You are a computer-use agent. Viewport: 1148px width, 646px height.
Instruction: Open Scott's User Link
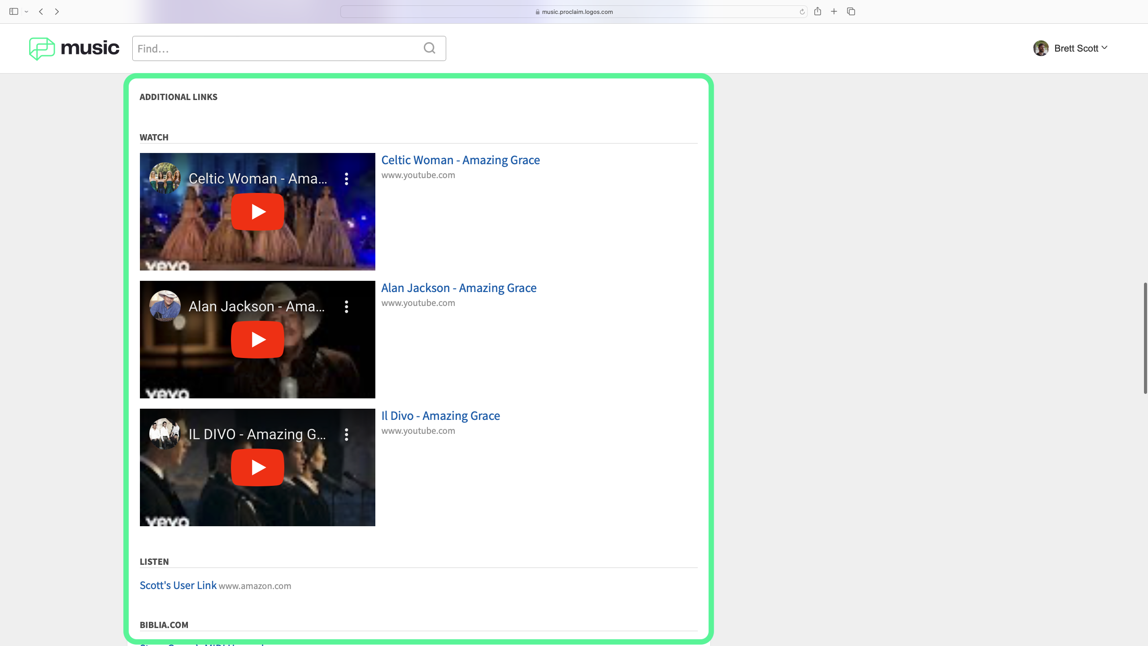(x=178, y=585)
